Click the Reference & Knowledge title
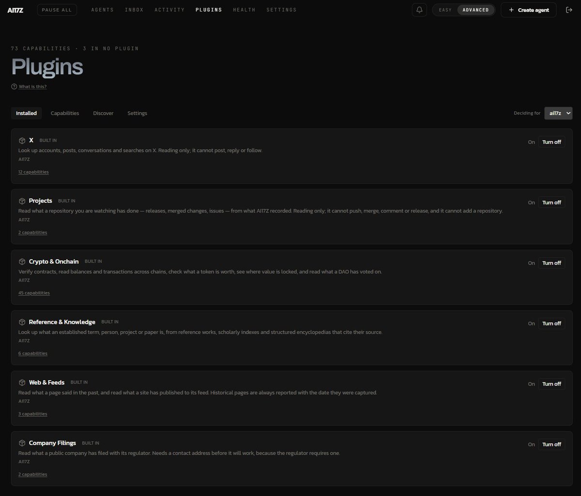 pyautogui.click(x=62, y=322)
